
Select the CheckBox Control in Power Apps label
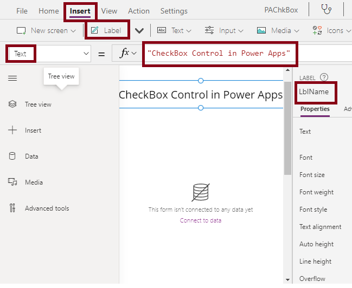(x=201, y=95)
